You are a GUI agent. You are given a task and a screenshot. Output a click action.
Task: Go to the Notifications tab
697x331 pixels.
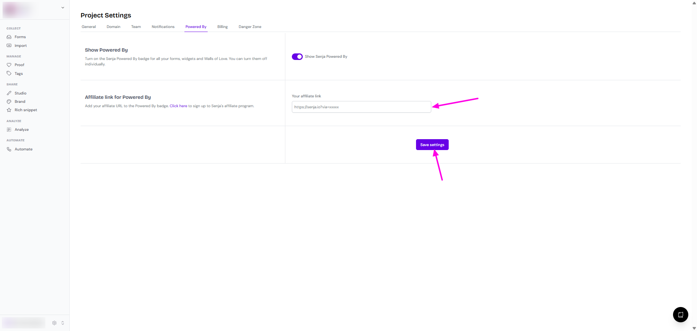tap(163, 27)
